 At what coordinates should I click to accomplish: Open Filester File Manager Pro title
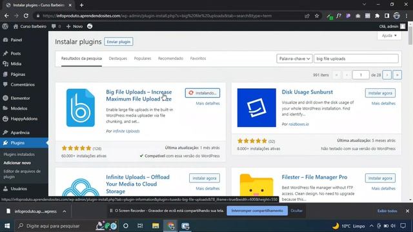click(314, 177)
